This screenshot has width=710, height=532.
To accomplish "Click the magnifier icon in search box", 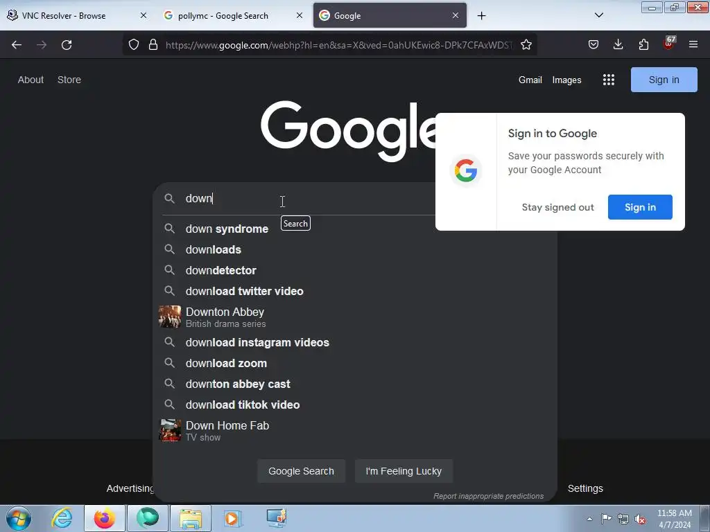I will tap(169, 199).
